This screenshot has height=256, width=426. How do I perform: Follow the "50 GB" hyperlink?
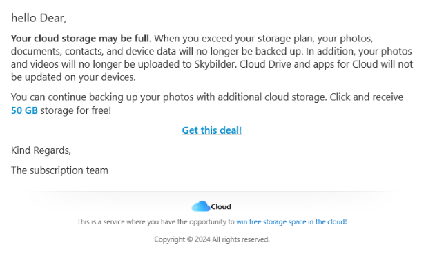24,110
